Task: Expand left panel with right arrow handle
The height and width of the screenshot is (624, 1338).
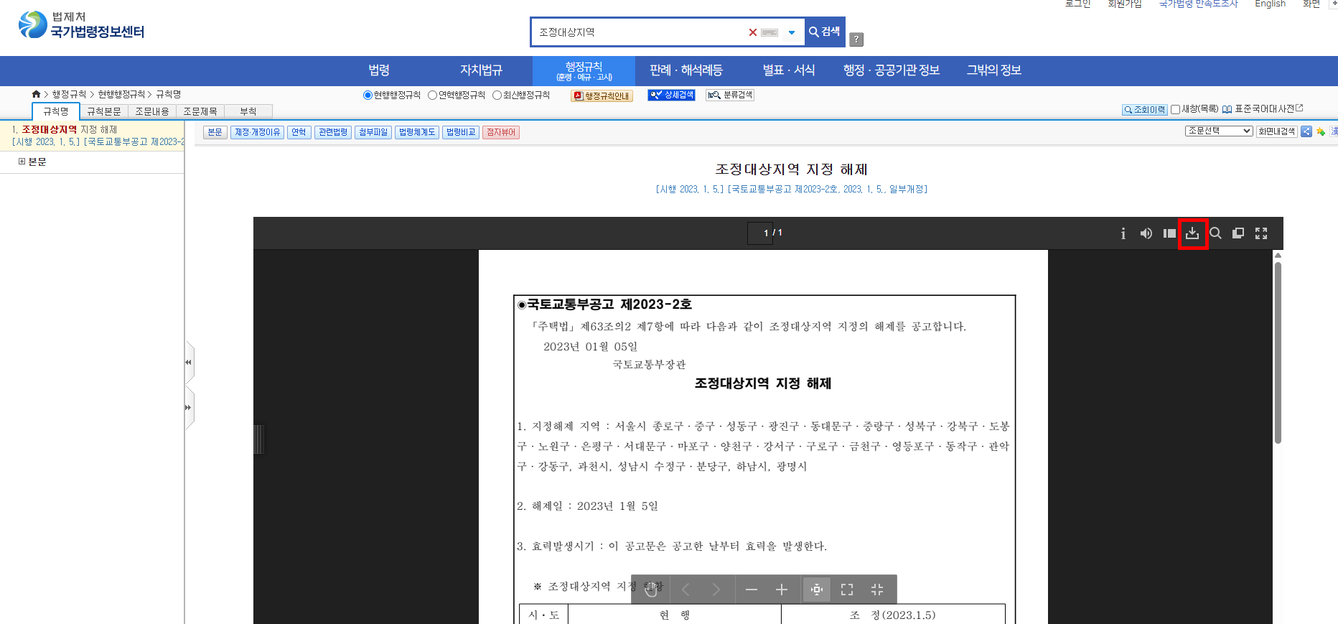Action: tap(189, 407)
